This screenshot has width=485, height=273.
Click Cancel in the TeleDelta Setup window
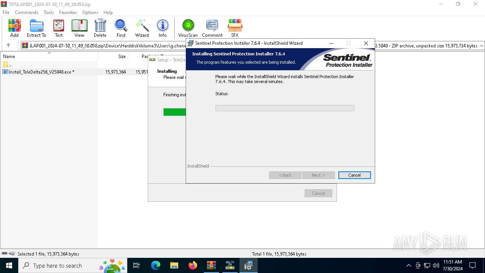click(x=318, y=193)
